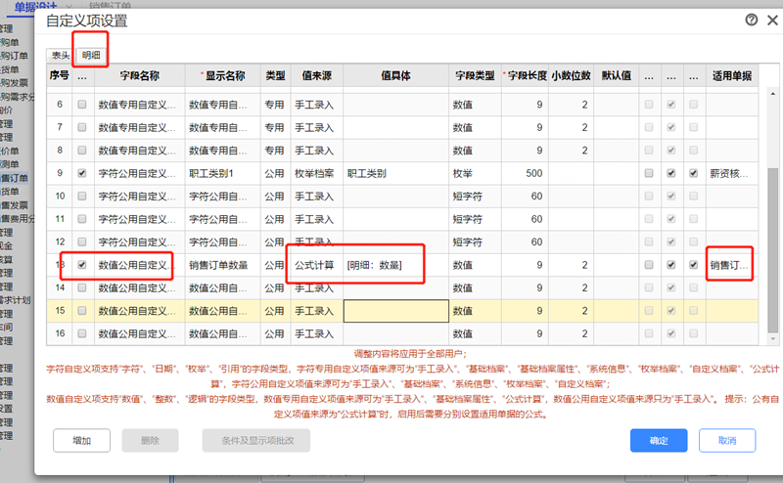
Task: Switch to the 表头 tab
Action: 61,56
